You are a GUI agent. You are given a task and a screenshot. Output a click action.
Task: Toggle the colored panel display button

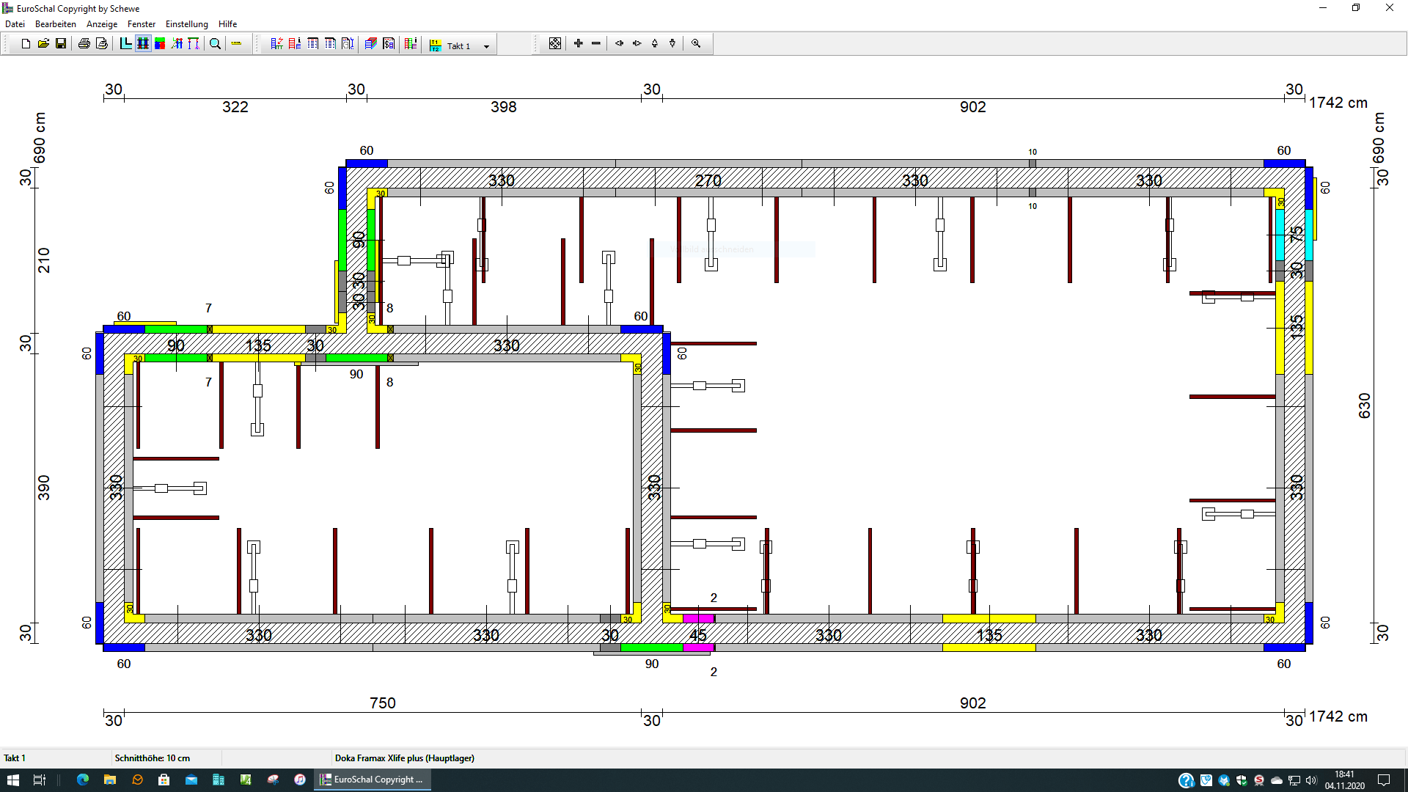coord(160,44)
